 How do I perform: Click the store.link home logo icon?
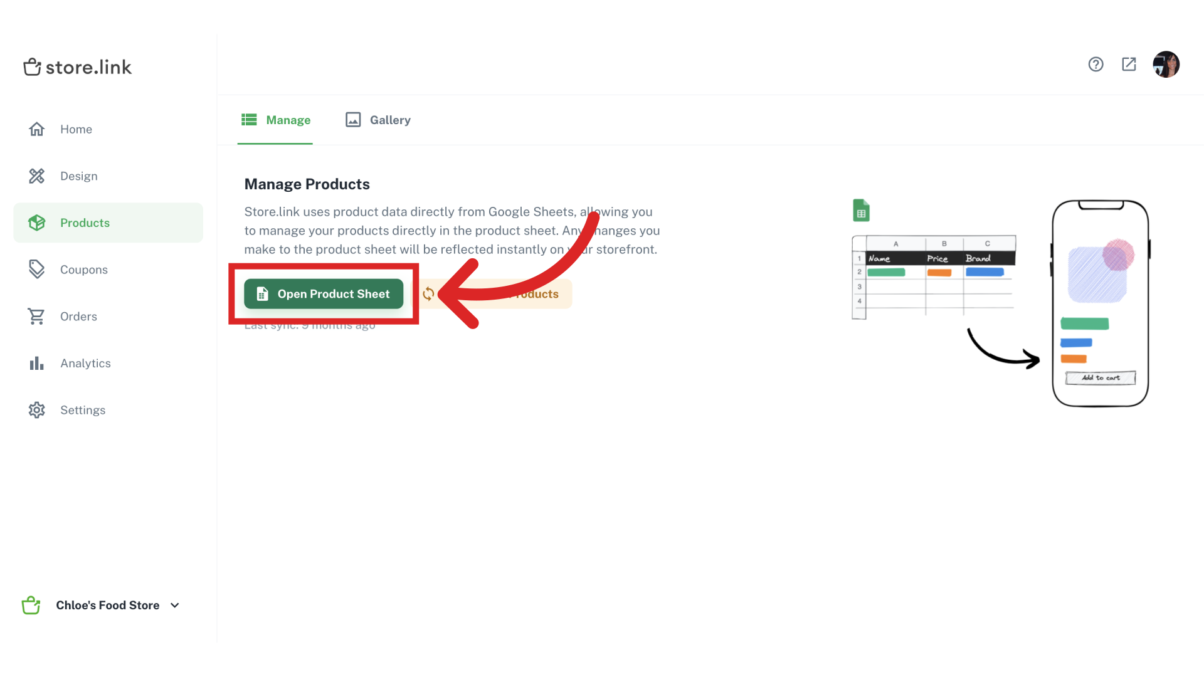point(31,67)
